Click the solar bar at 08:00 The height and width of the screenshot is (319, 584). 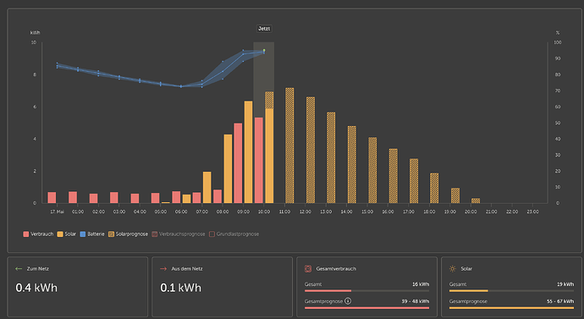[228, 169]
